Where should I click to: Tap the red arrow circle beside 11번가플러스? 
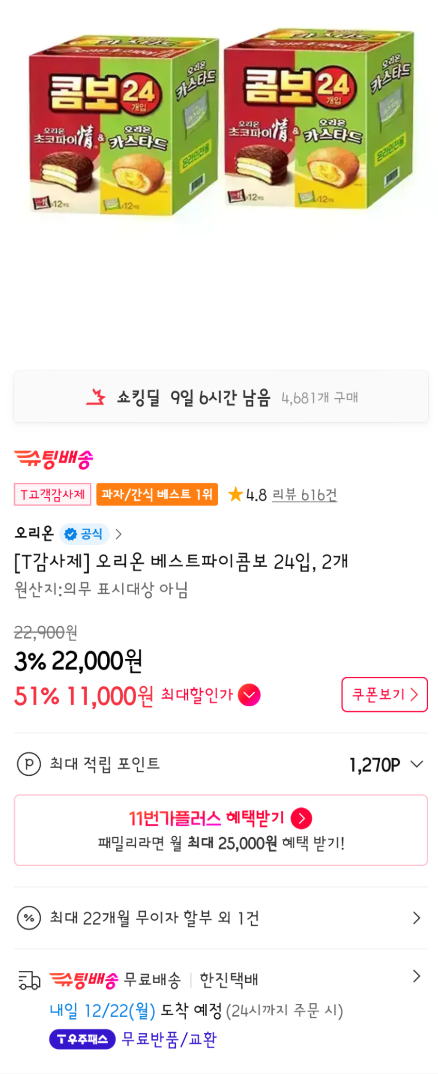(301, 818)
